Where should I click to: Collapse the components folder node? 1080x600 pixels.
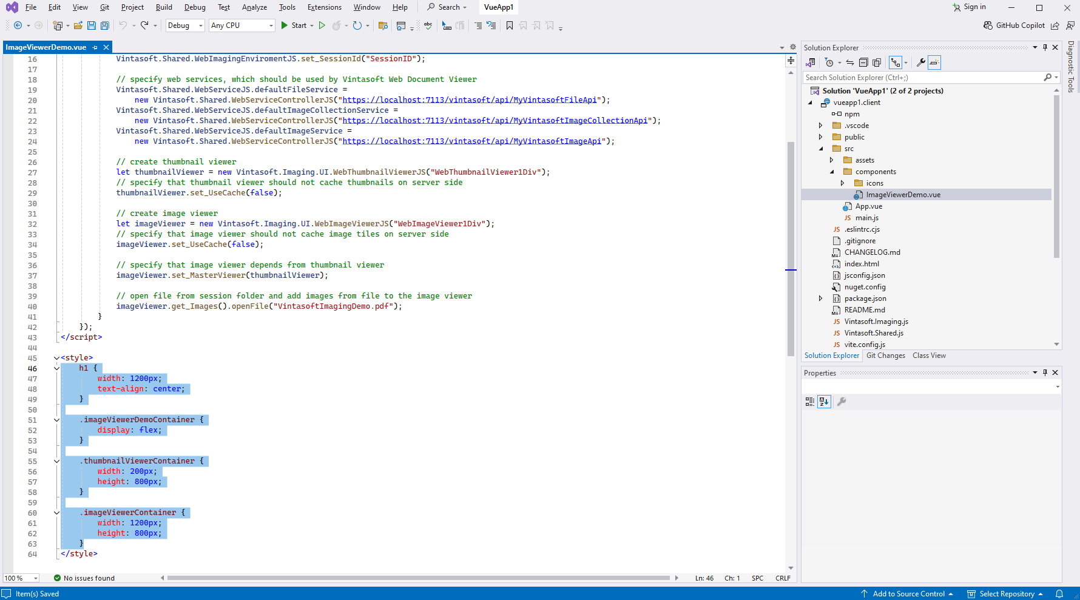(x=831, y=172)
